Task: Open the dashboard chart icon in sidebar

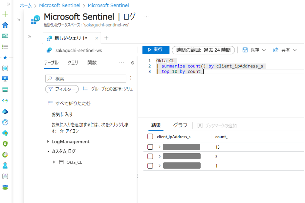Action: click(5, 36)
